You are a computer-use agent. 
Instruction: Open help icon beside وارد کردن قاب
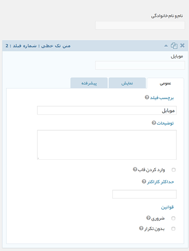point(135,169)
